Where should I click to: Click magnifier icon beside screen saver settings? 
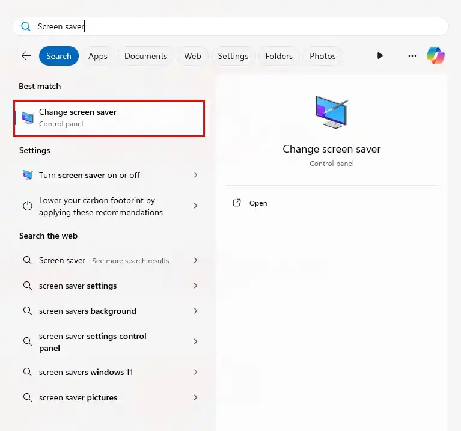click(28, 286)
